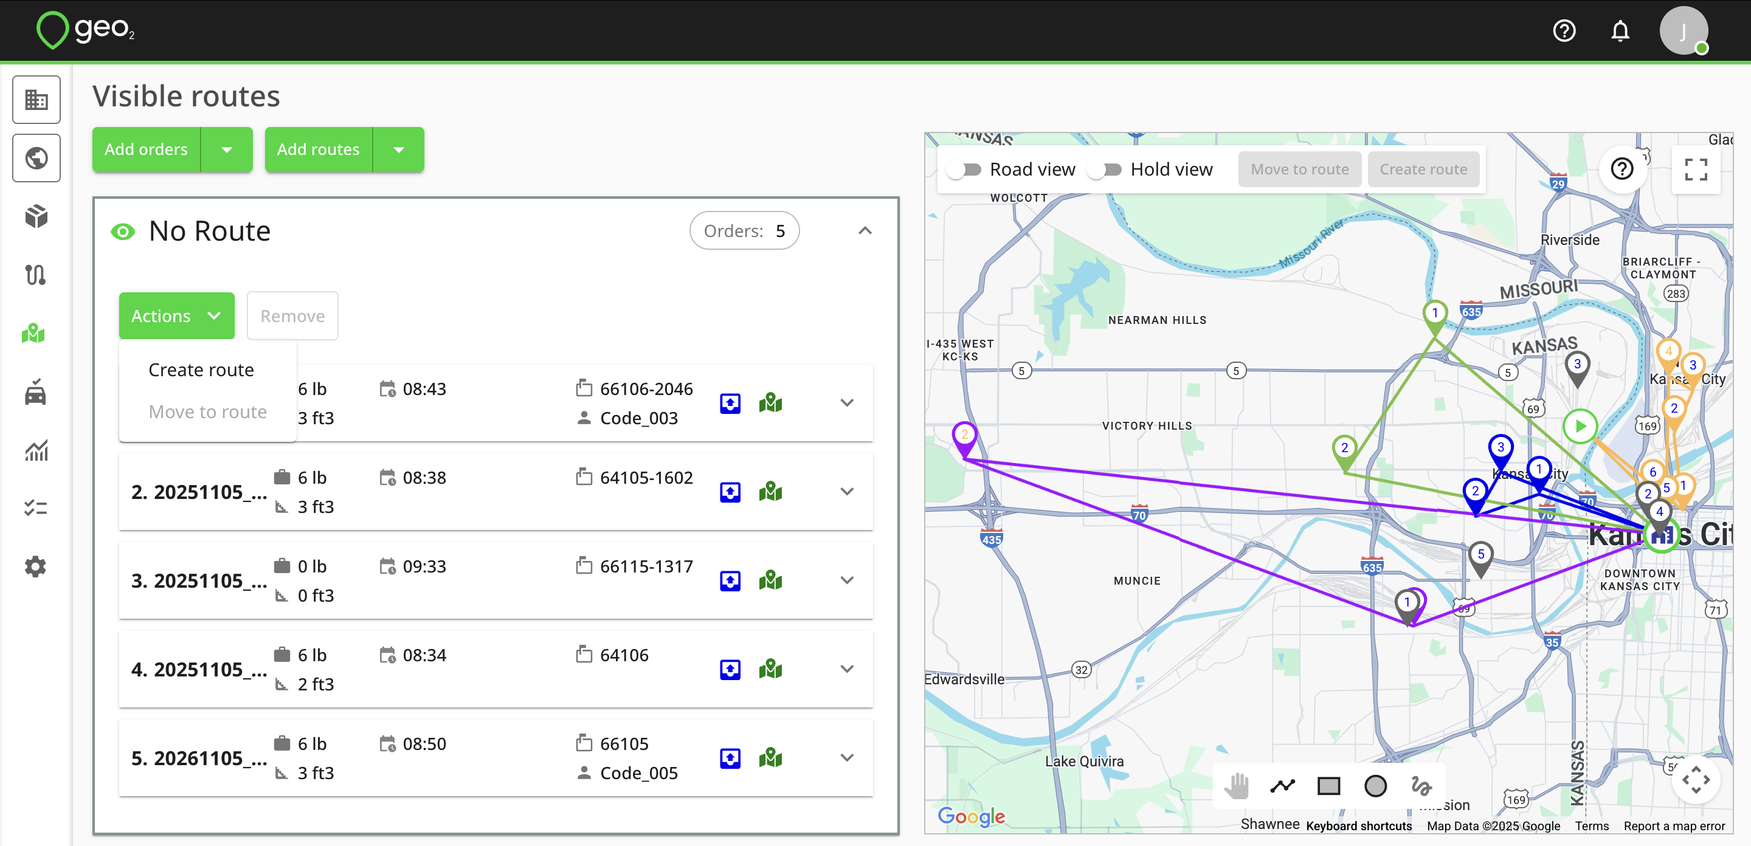The image size is (1751, 846).
Task: Click green map icon for order 66115-1317
Action: pos(771,580)
